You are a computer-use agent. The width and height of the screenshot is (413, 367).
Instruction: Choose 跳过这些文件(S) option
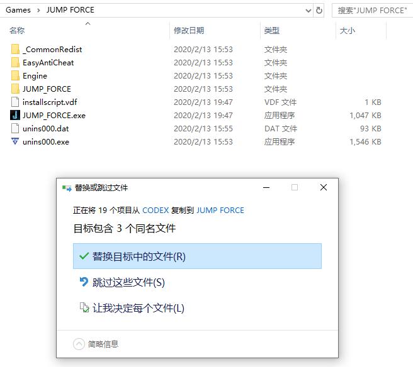(x=197, y=282)
